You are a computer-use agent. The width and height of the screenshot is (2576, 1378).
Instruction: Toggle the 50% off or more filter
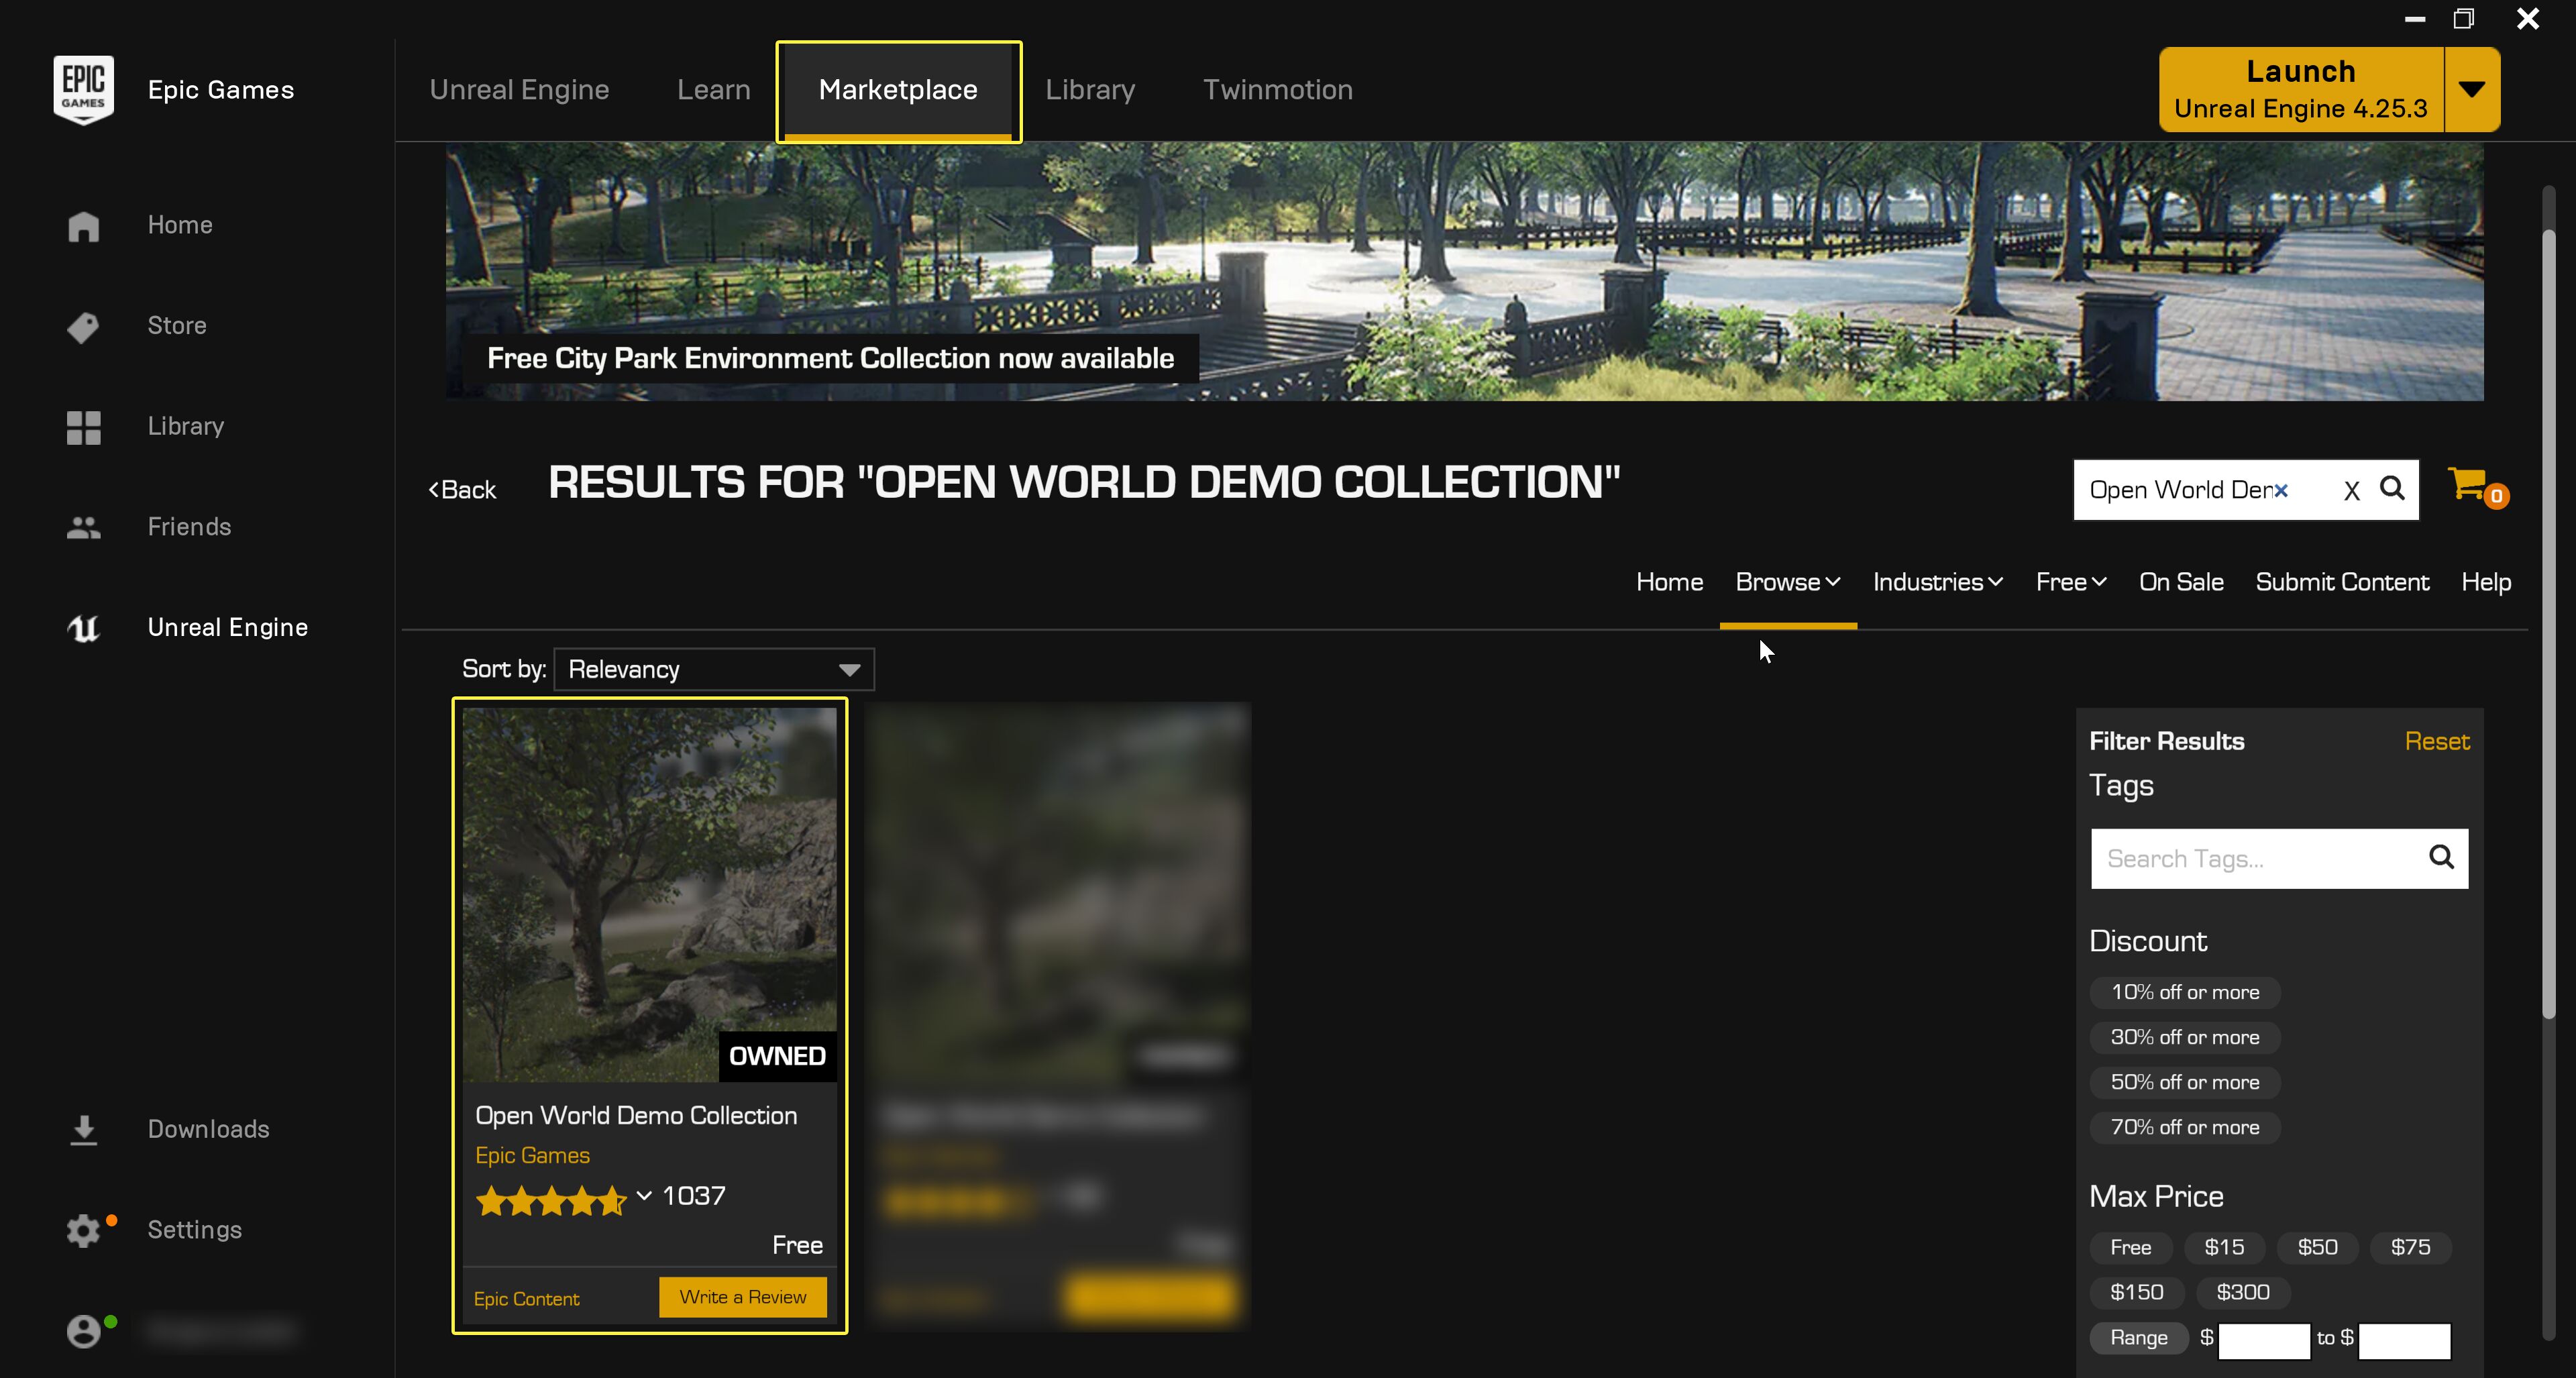2184,1082
